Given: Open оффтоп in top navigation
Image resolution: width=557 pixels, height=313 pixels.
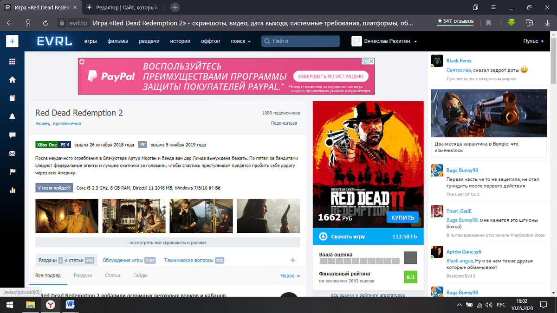Looking at the screenshot, I should coord(210,41).
